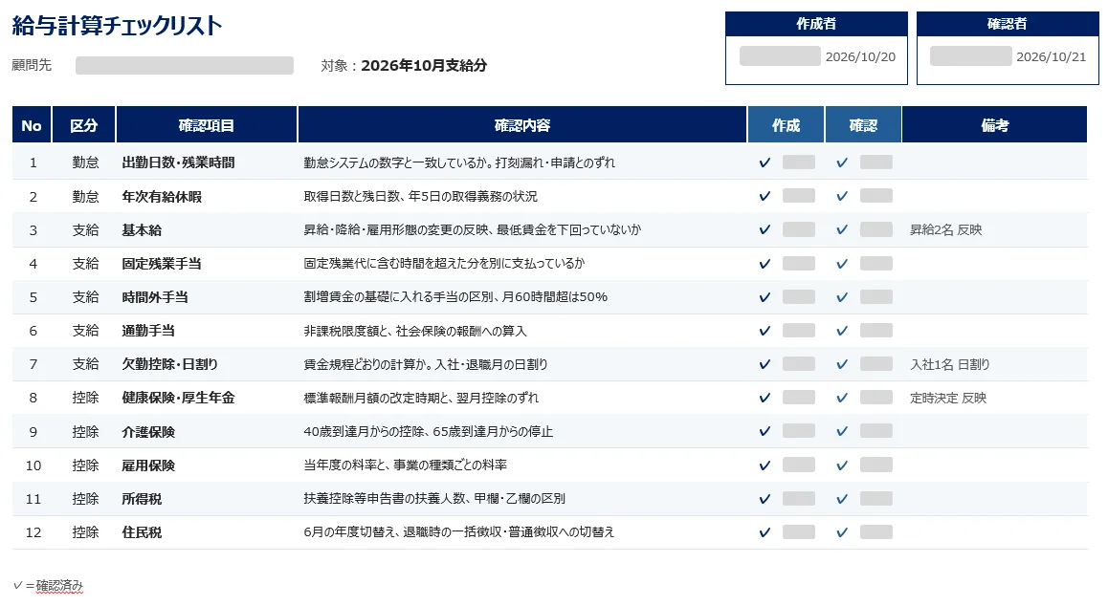
Task: Click 確認 checkmark for 住民税
Action: (x=842, y=532)
